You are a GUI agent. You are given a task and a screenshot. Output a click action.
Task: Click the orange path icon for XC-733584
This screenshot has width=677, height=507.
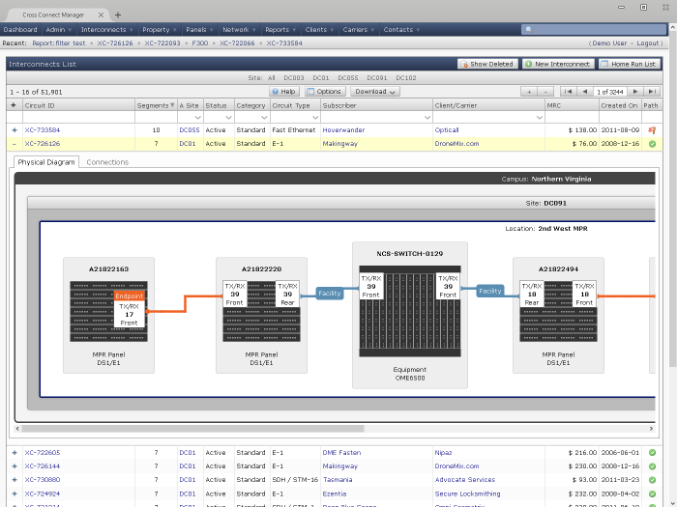(652, 129)
